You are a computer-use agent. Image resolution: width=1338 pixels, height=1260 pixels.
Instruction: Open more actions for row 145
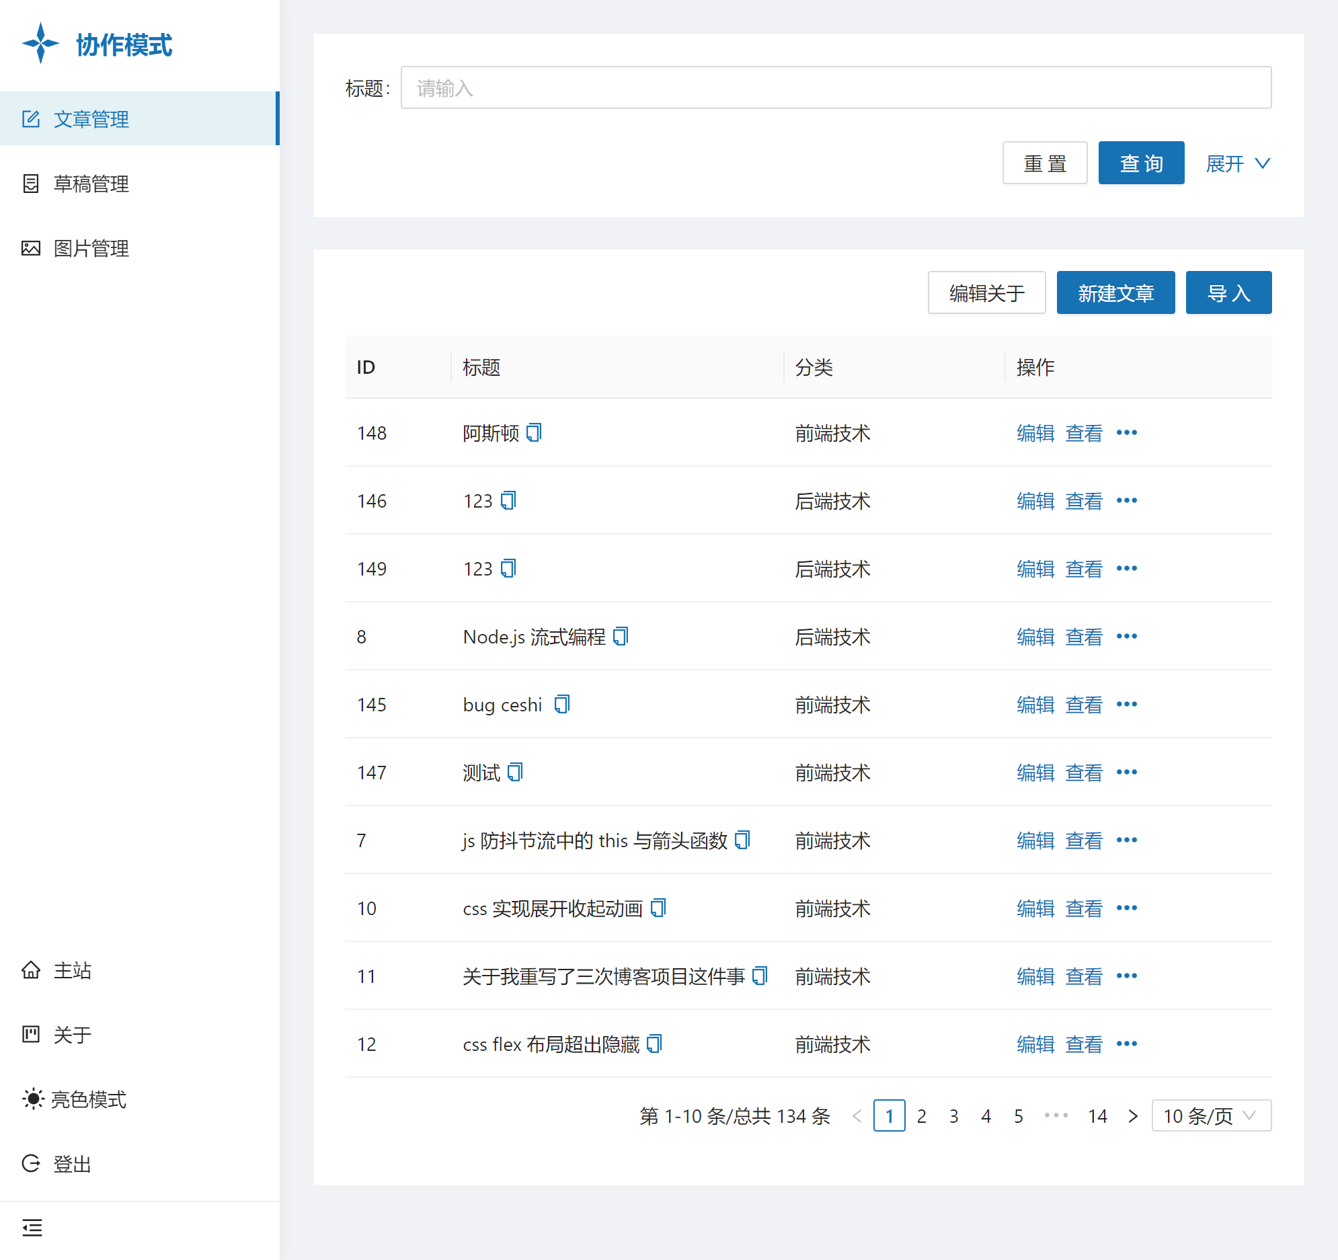pos(1127,705)
